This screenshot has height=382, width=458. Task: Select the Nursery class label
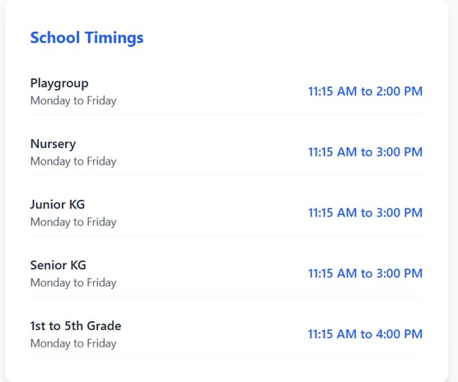(53, 144)
